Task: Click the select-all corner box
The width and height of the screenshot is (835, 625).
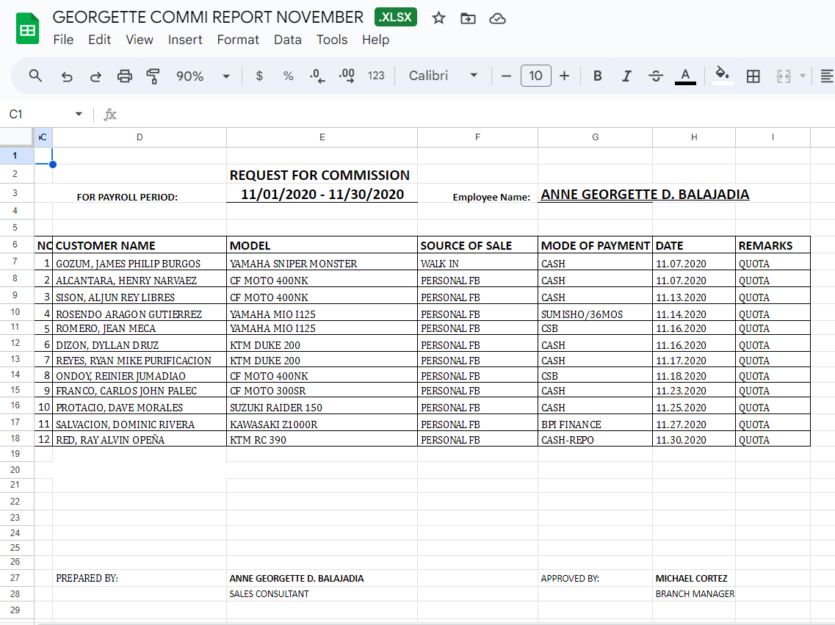Action: pyautogui.click(x=16, y=137)
